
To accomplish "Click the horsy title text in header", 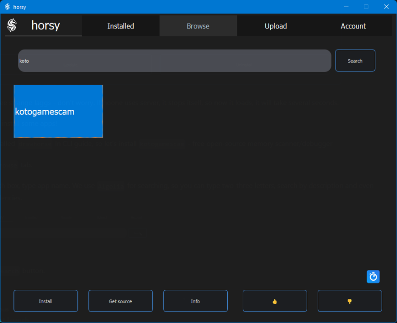I will pyautogui.click(x=46, y=26).
